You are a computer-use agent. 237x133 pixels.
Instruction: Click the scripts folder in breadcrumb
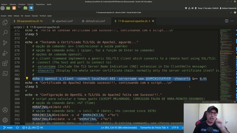18,27
